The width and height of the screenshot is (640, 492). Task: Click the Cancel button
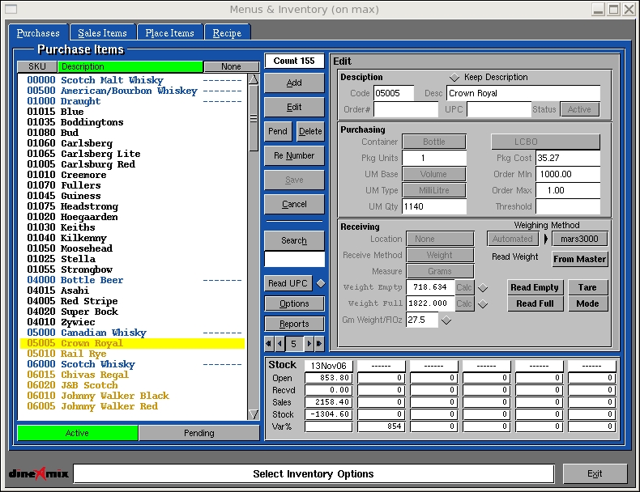pos(294,204)
